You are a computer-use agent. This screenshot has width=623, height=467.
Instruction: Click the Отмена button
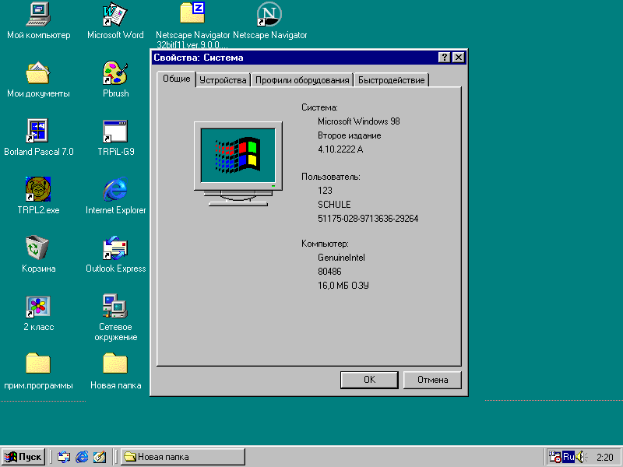tap(432, 380)
